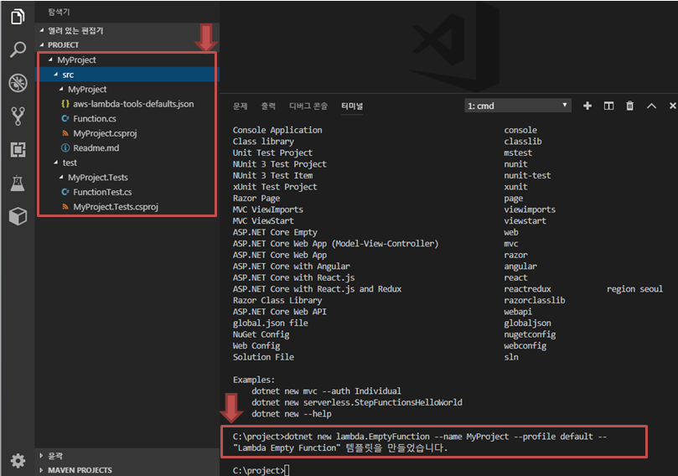Click 'dotnet new --help' example line
The width and height of the screenshot is (678, 476).
point(292,414)
